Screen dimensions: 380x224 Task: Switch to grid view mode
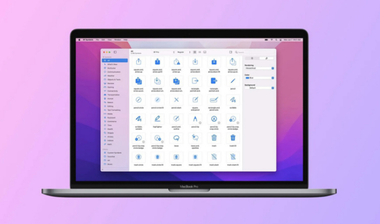click(194, 52)
